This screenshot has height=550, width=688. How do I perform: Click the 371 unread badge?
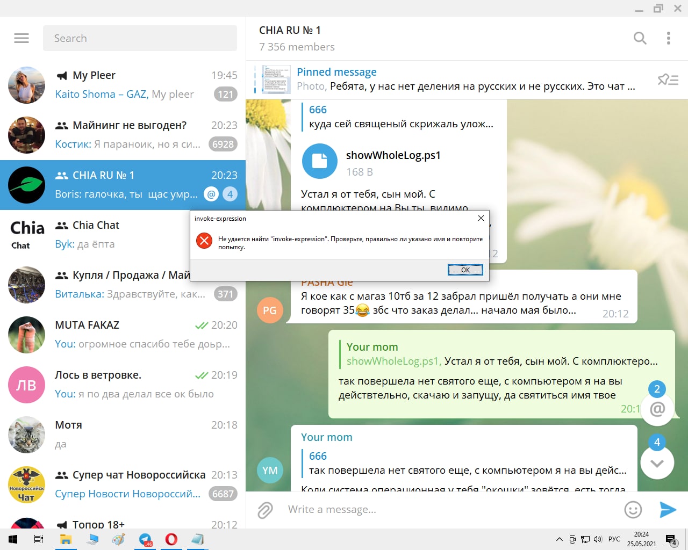click(x=225, y=294)
